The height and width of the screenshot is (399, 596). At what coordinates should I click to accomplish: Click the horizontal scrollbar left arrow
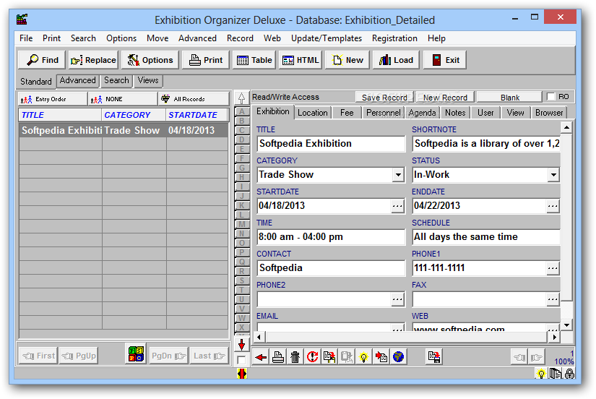259,337
